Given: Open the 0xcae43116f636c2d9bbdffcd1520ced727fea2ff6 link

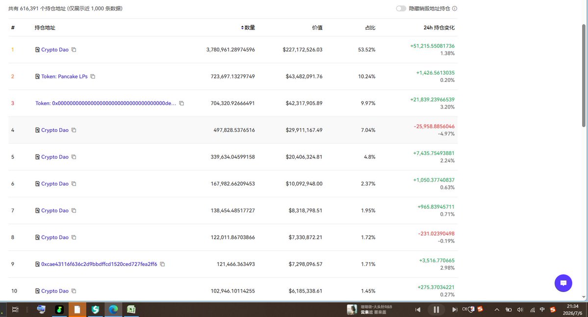Looking at the screenshot, I should (x=99, y=264).
